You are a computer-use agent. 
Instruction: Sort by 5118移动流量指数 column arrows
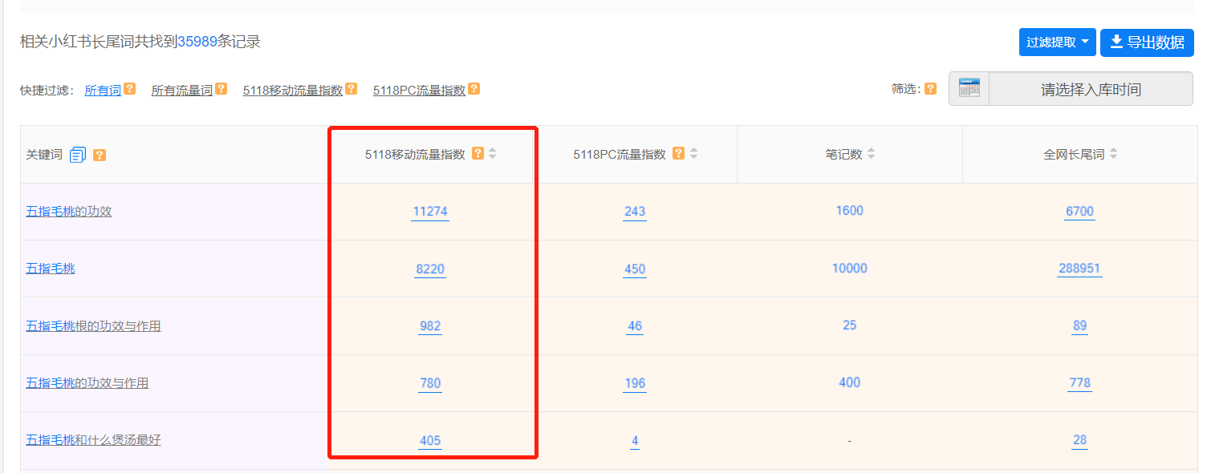pos(493,154)
